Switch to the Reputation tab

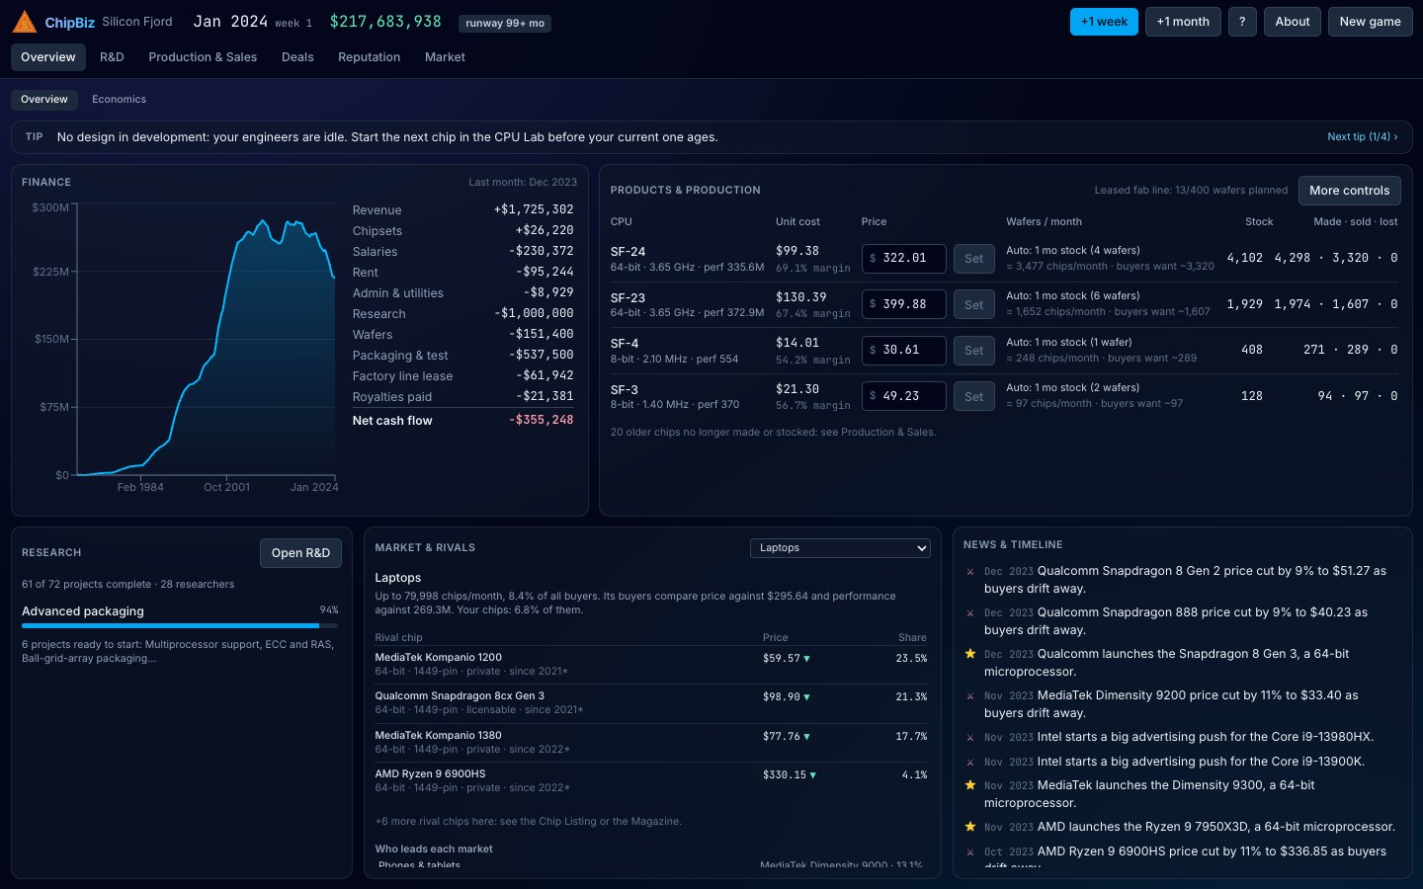[x=370, y=57]
